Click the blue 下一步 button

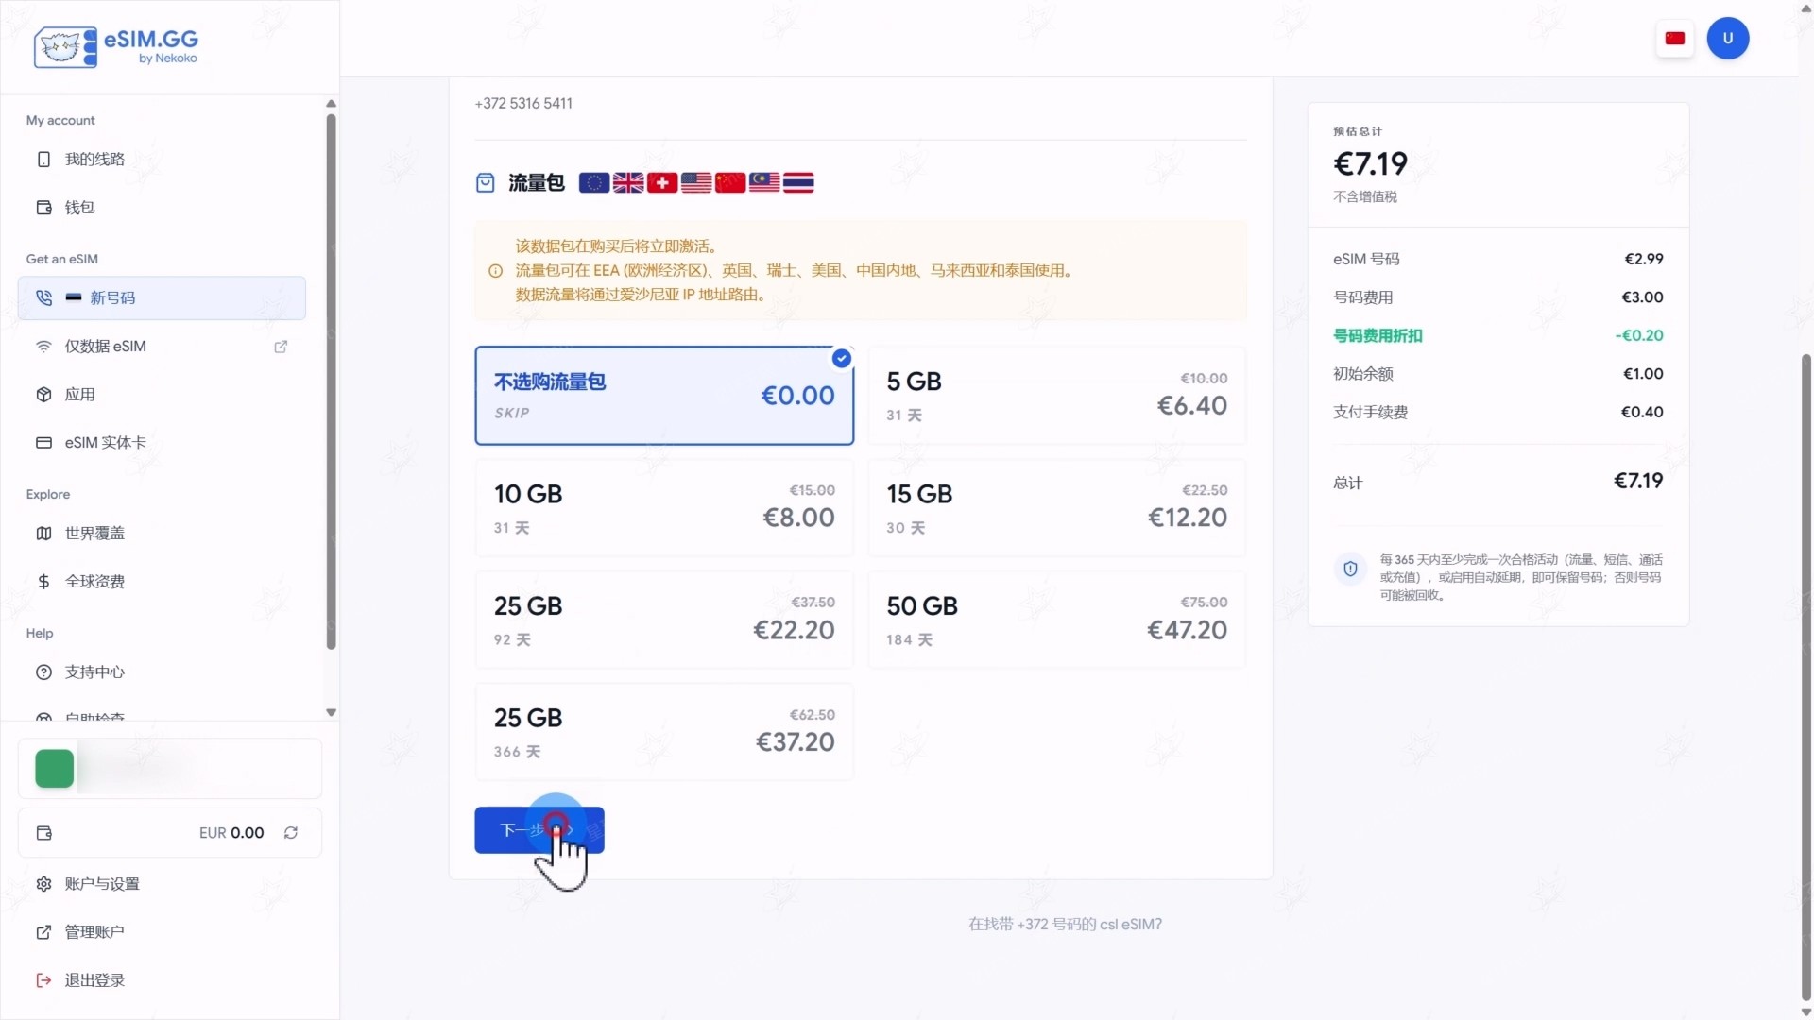coord(539,830)
